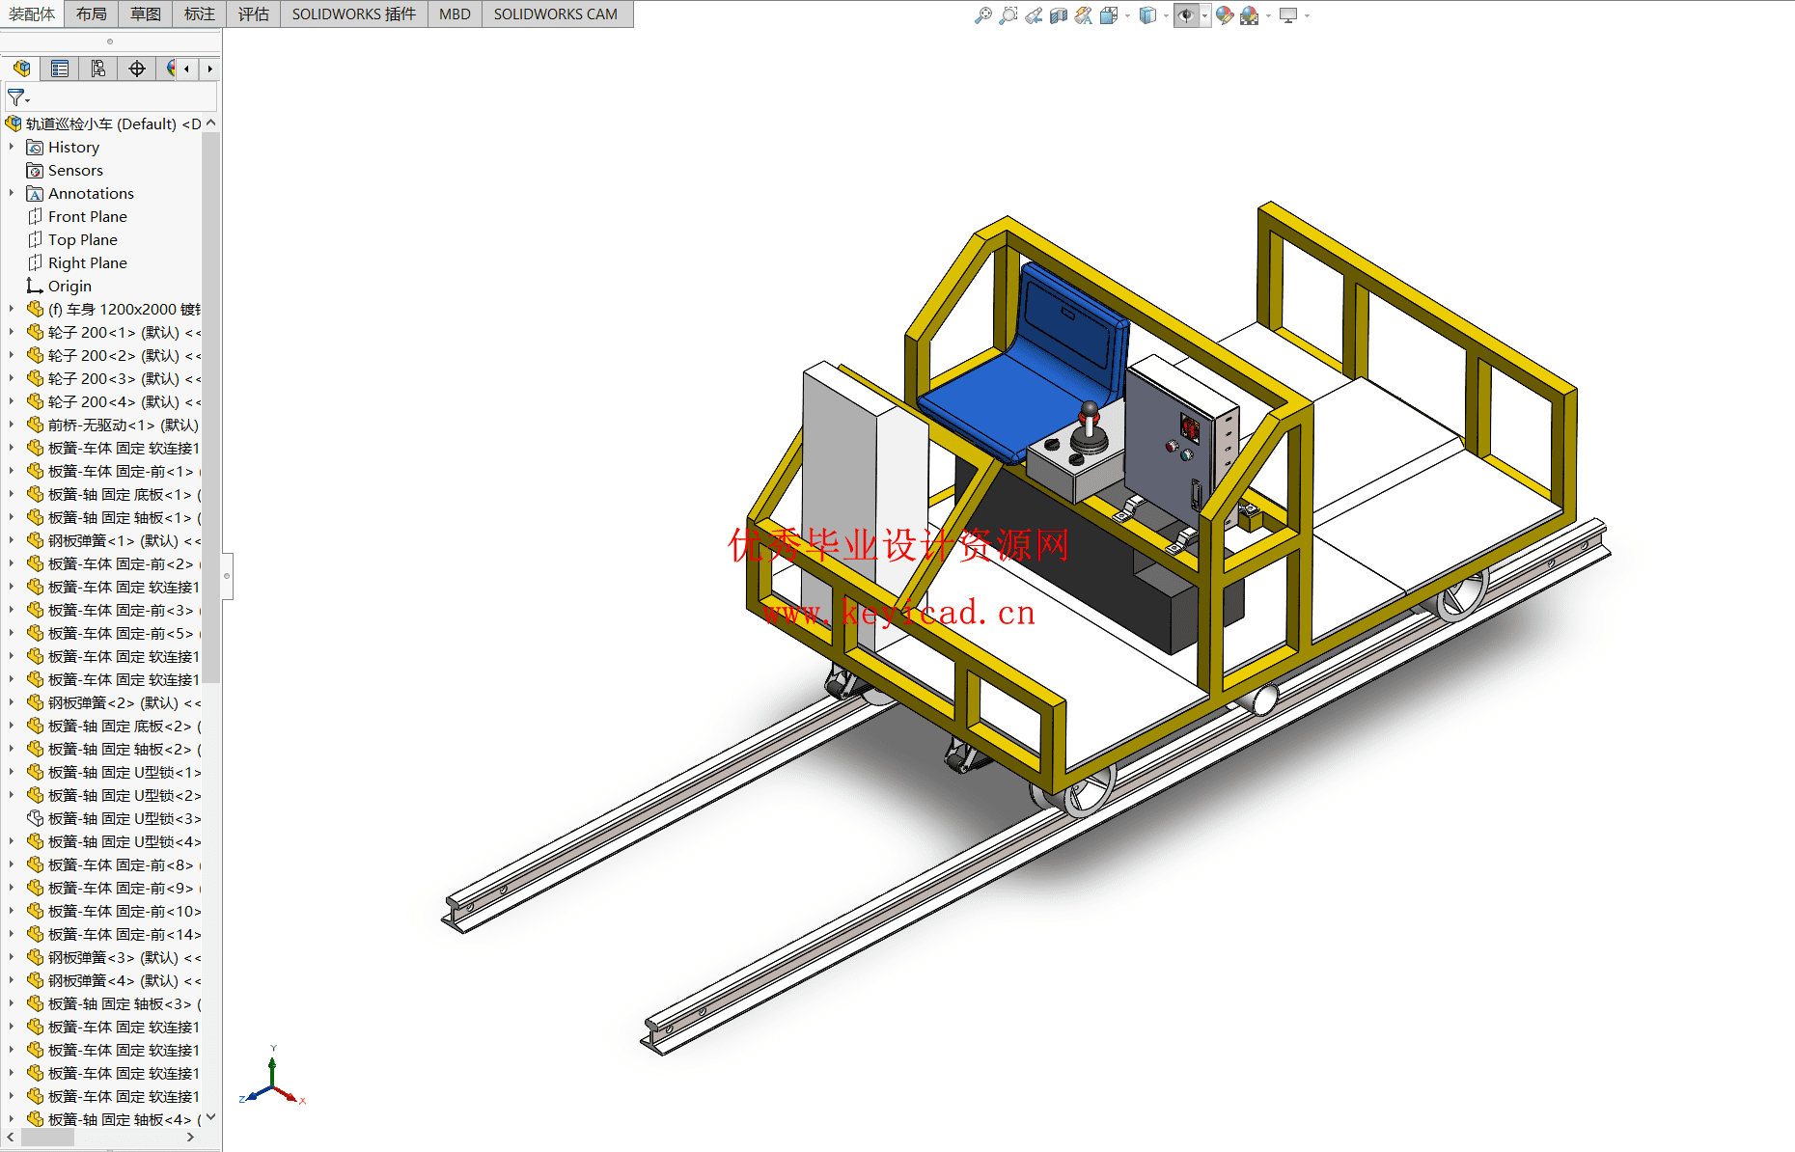Screen dimensions: 1795x1152
Task: Click the 前桥-无驱动<1> component icon
Action: click(35, 425)
